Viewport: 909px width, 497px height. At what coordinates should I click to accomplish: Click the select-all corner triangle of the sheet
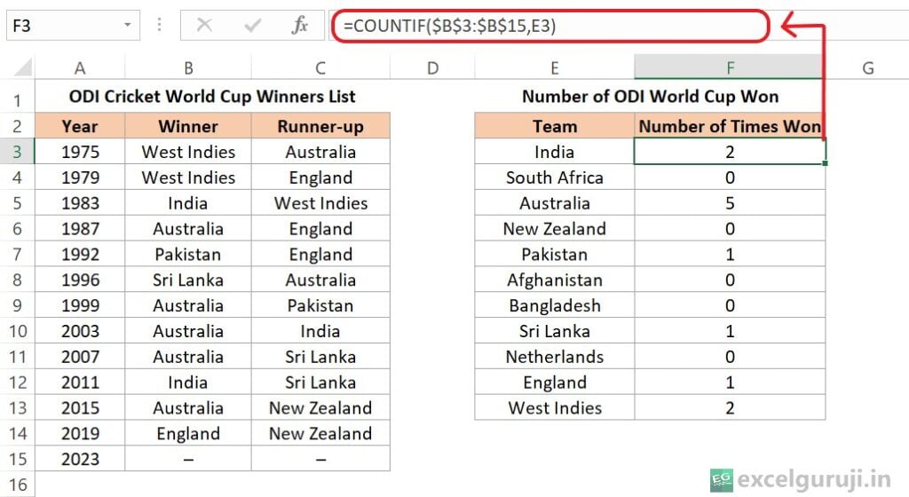[23, 68]
